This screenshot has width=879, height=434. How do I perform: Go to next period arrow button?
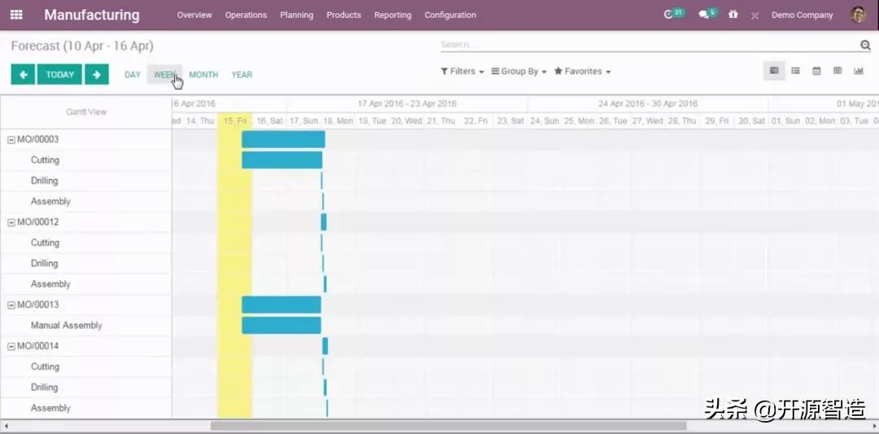click(x=96, y=74)
